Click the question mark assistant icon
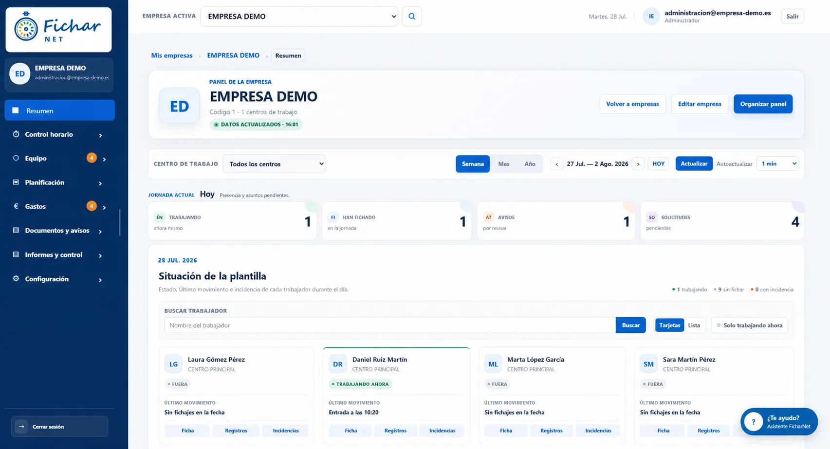The height and width of the screenshot is (449, 830). 754,422
